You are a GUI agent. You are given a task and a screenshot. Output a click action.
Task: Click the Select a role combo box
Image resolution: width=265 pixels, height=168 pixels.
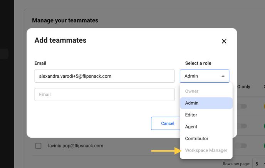(x=205, y=76)
